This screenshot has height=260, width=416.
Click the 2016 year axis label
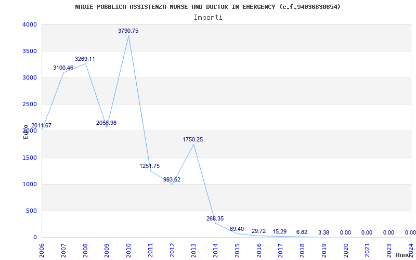point(259,250)
